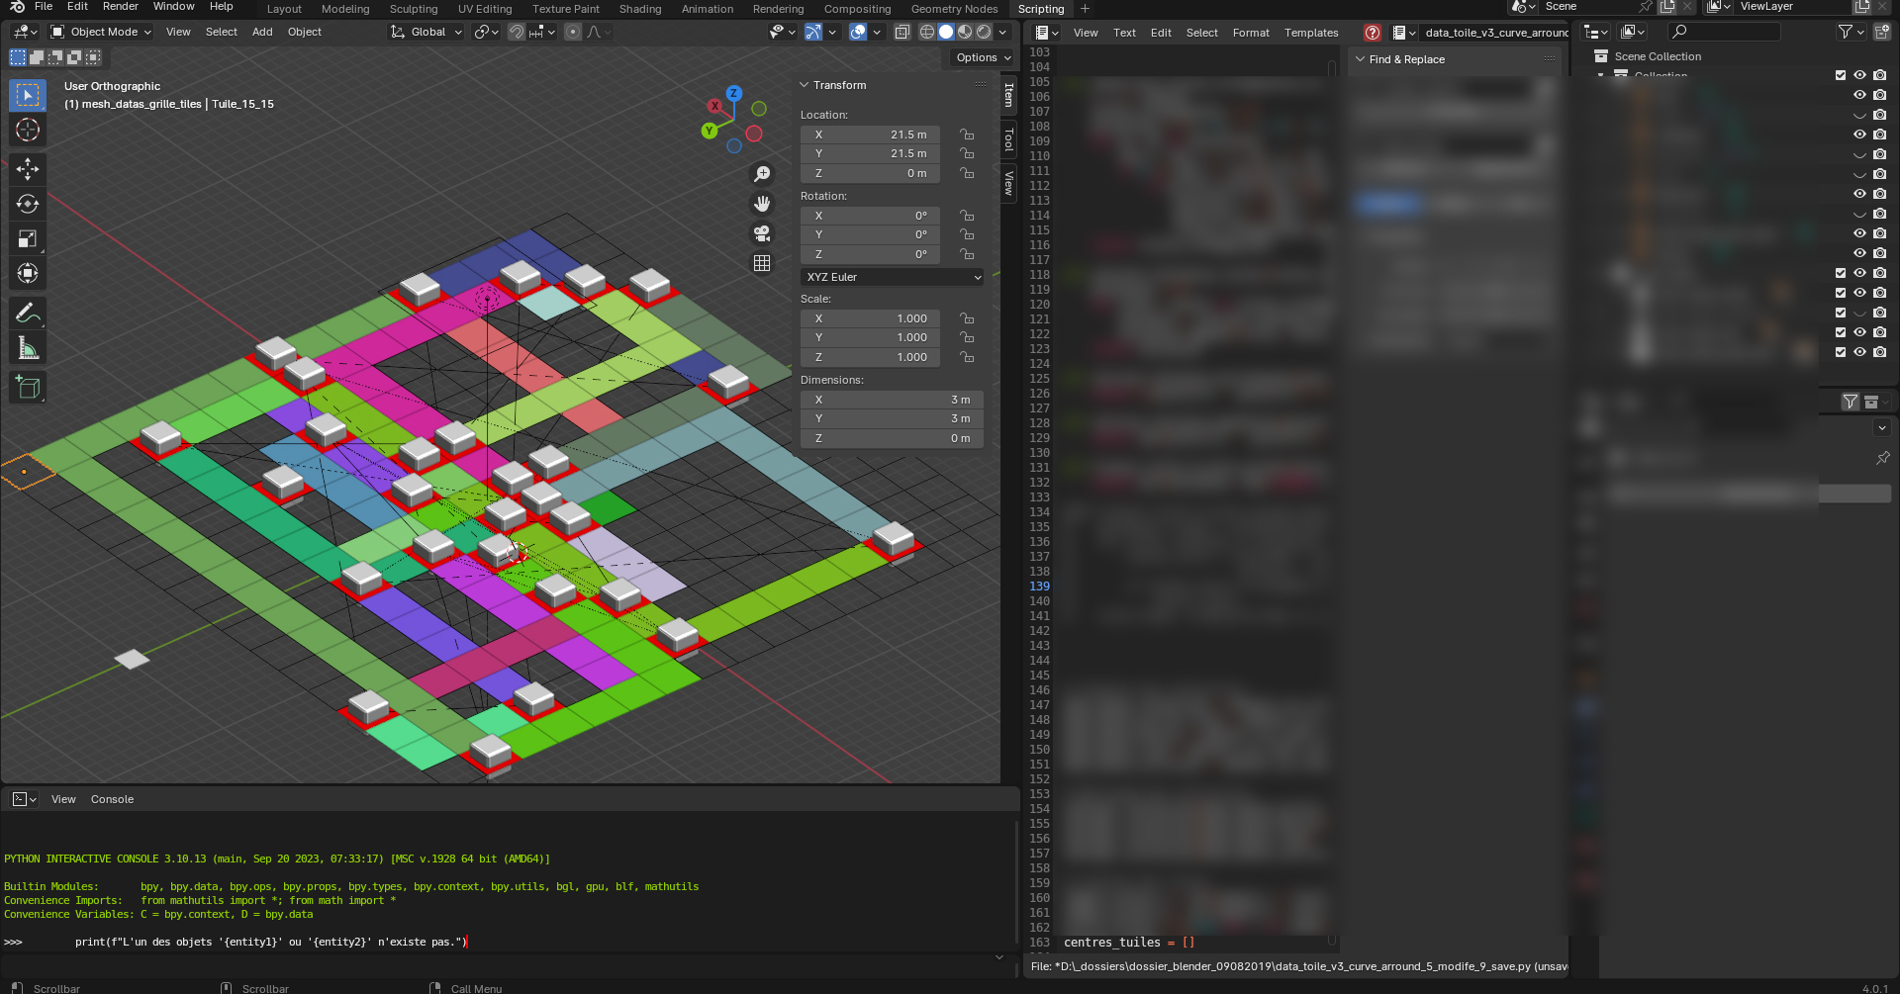Select the Scale tool
The width and height of the screenshot is (1900, 994).
(x=28, y=238)
